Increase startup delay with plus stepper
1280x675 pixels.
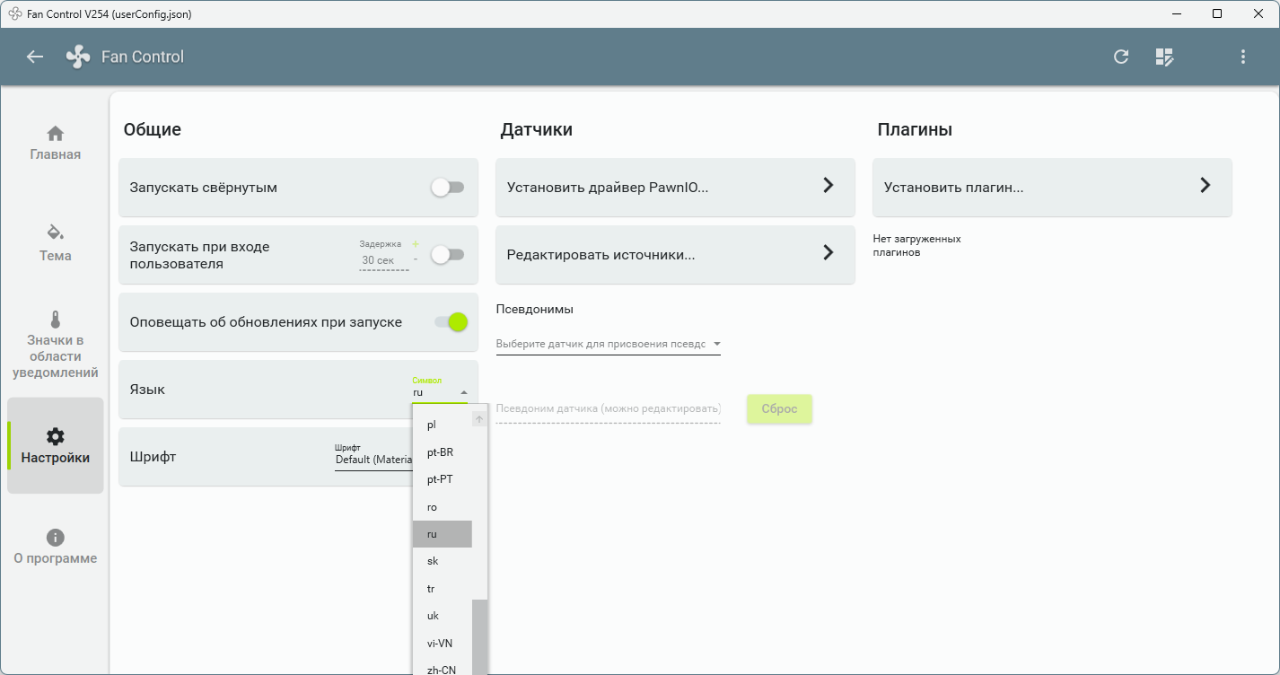(x=415, y=244)
